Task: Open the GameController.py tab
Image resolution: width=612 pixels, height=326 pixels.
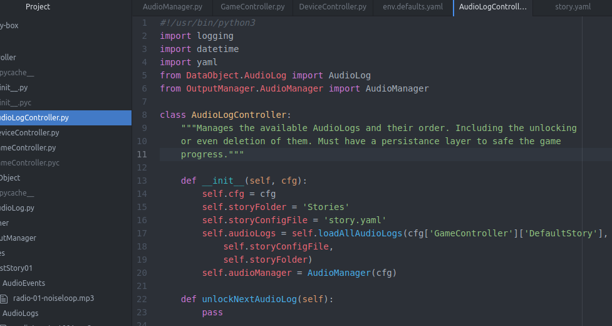Action: (252, 7)
